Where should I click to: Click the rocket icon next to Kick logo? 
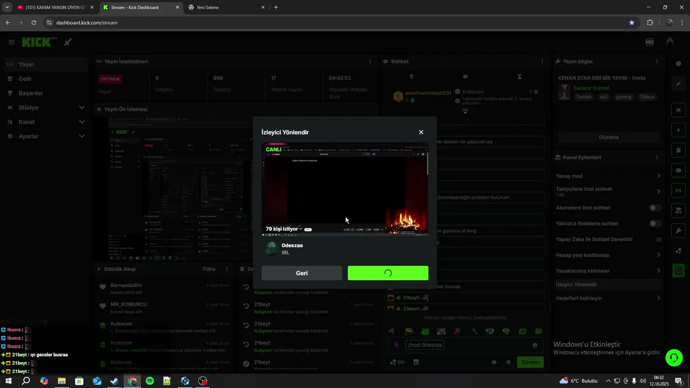coord(68,42)
